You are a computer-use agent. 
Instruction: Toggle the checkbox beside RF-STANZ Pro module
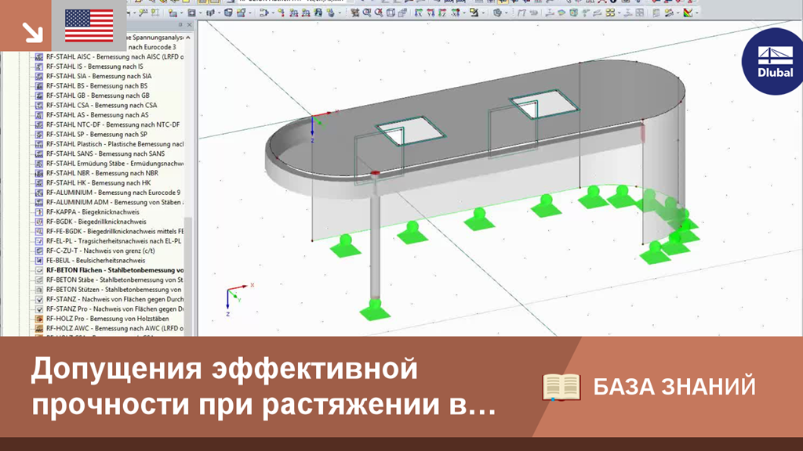pos(39,309)
